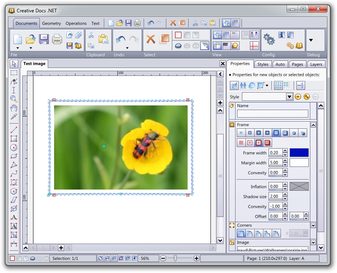Image resolution: width=337 pixels, height=273 pixels.
Task: Select the regular hexagon tool
Action: (x=14, y=191)
